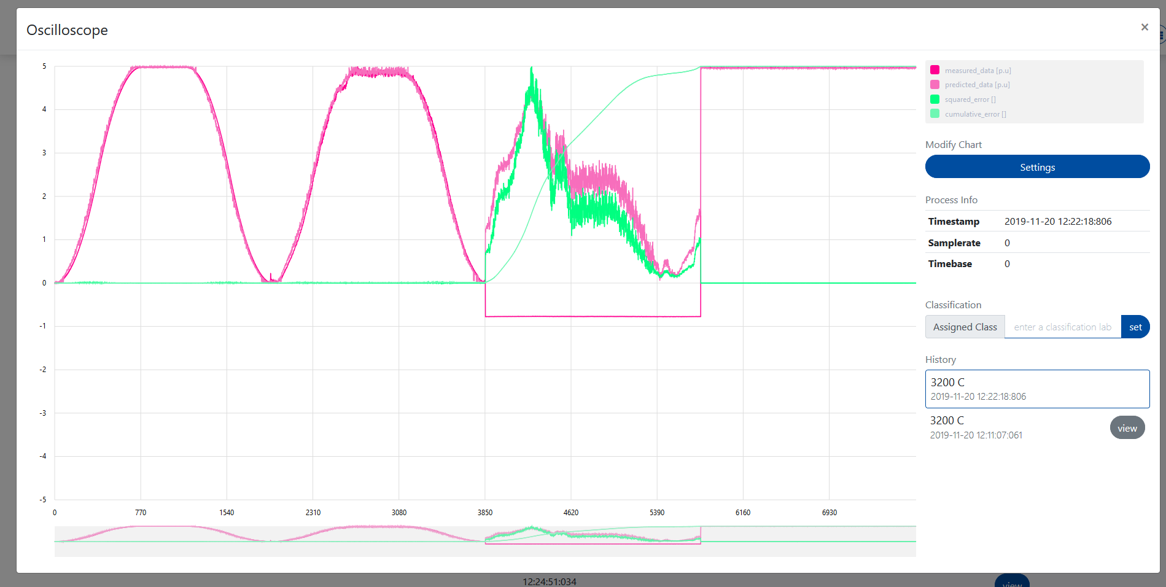This screenshot has width=1166, height=587.
Task: Select the history entry from 12:22:18:806
Action: [x=1037, y=389]
